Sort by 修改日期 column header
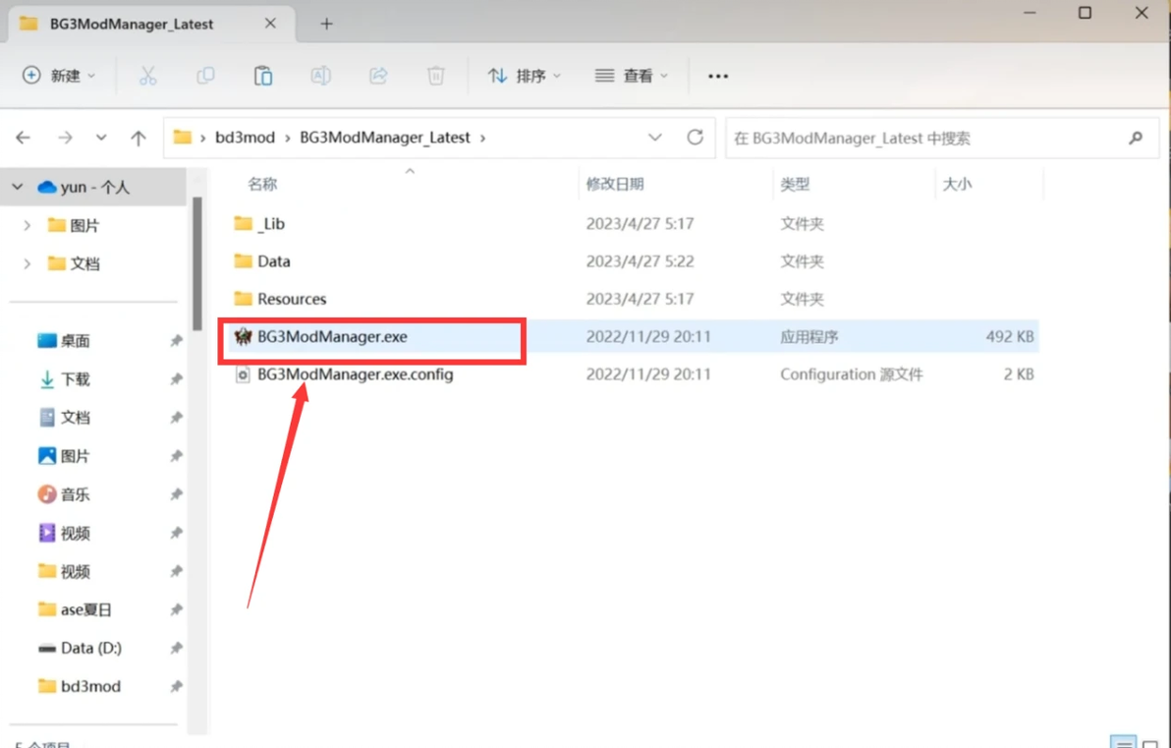Viewport: 1171px width, 748px height. point(615,185)
